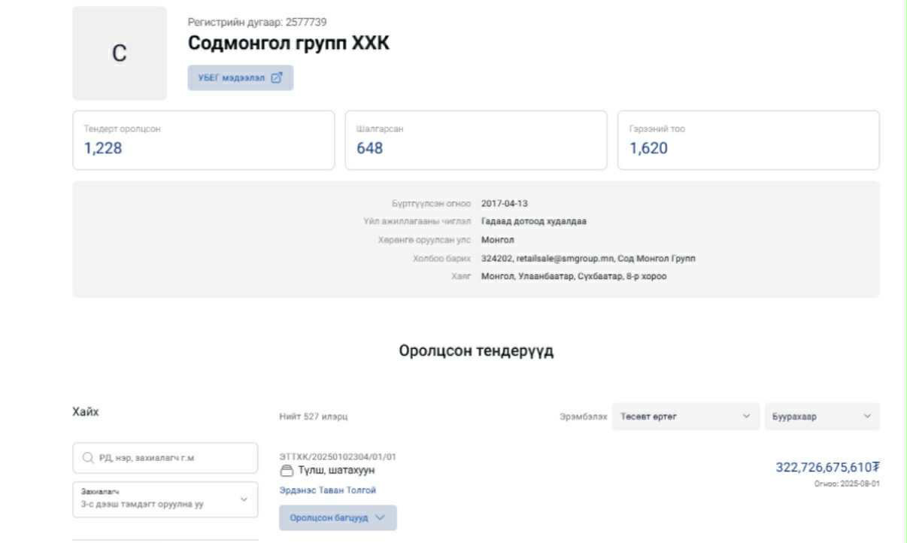Click the Содмонгол групп ХХК company name

pos(289,44)
